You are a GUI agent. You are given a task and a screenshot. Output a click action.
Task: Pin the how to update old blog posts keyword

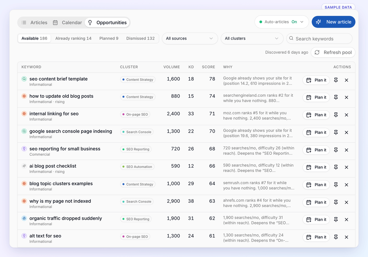pos(336,97)
